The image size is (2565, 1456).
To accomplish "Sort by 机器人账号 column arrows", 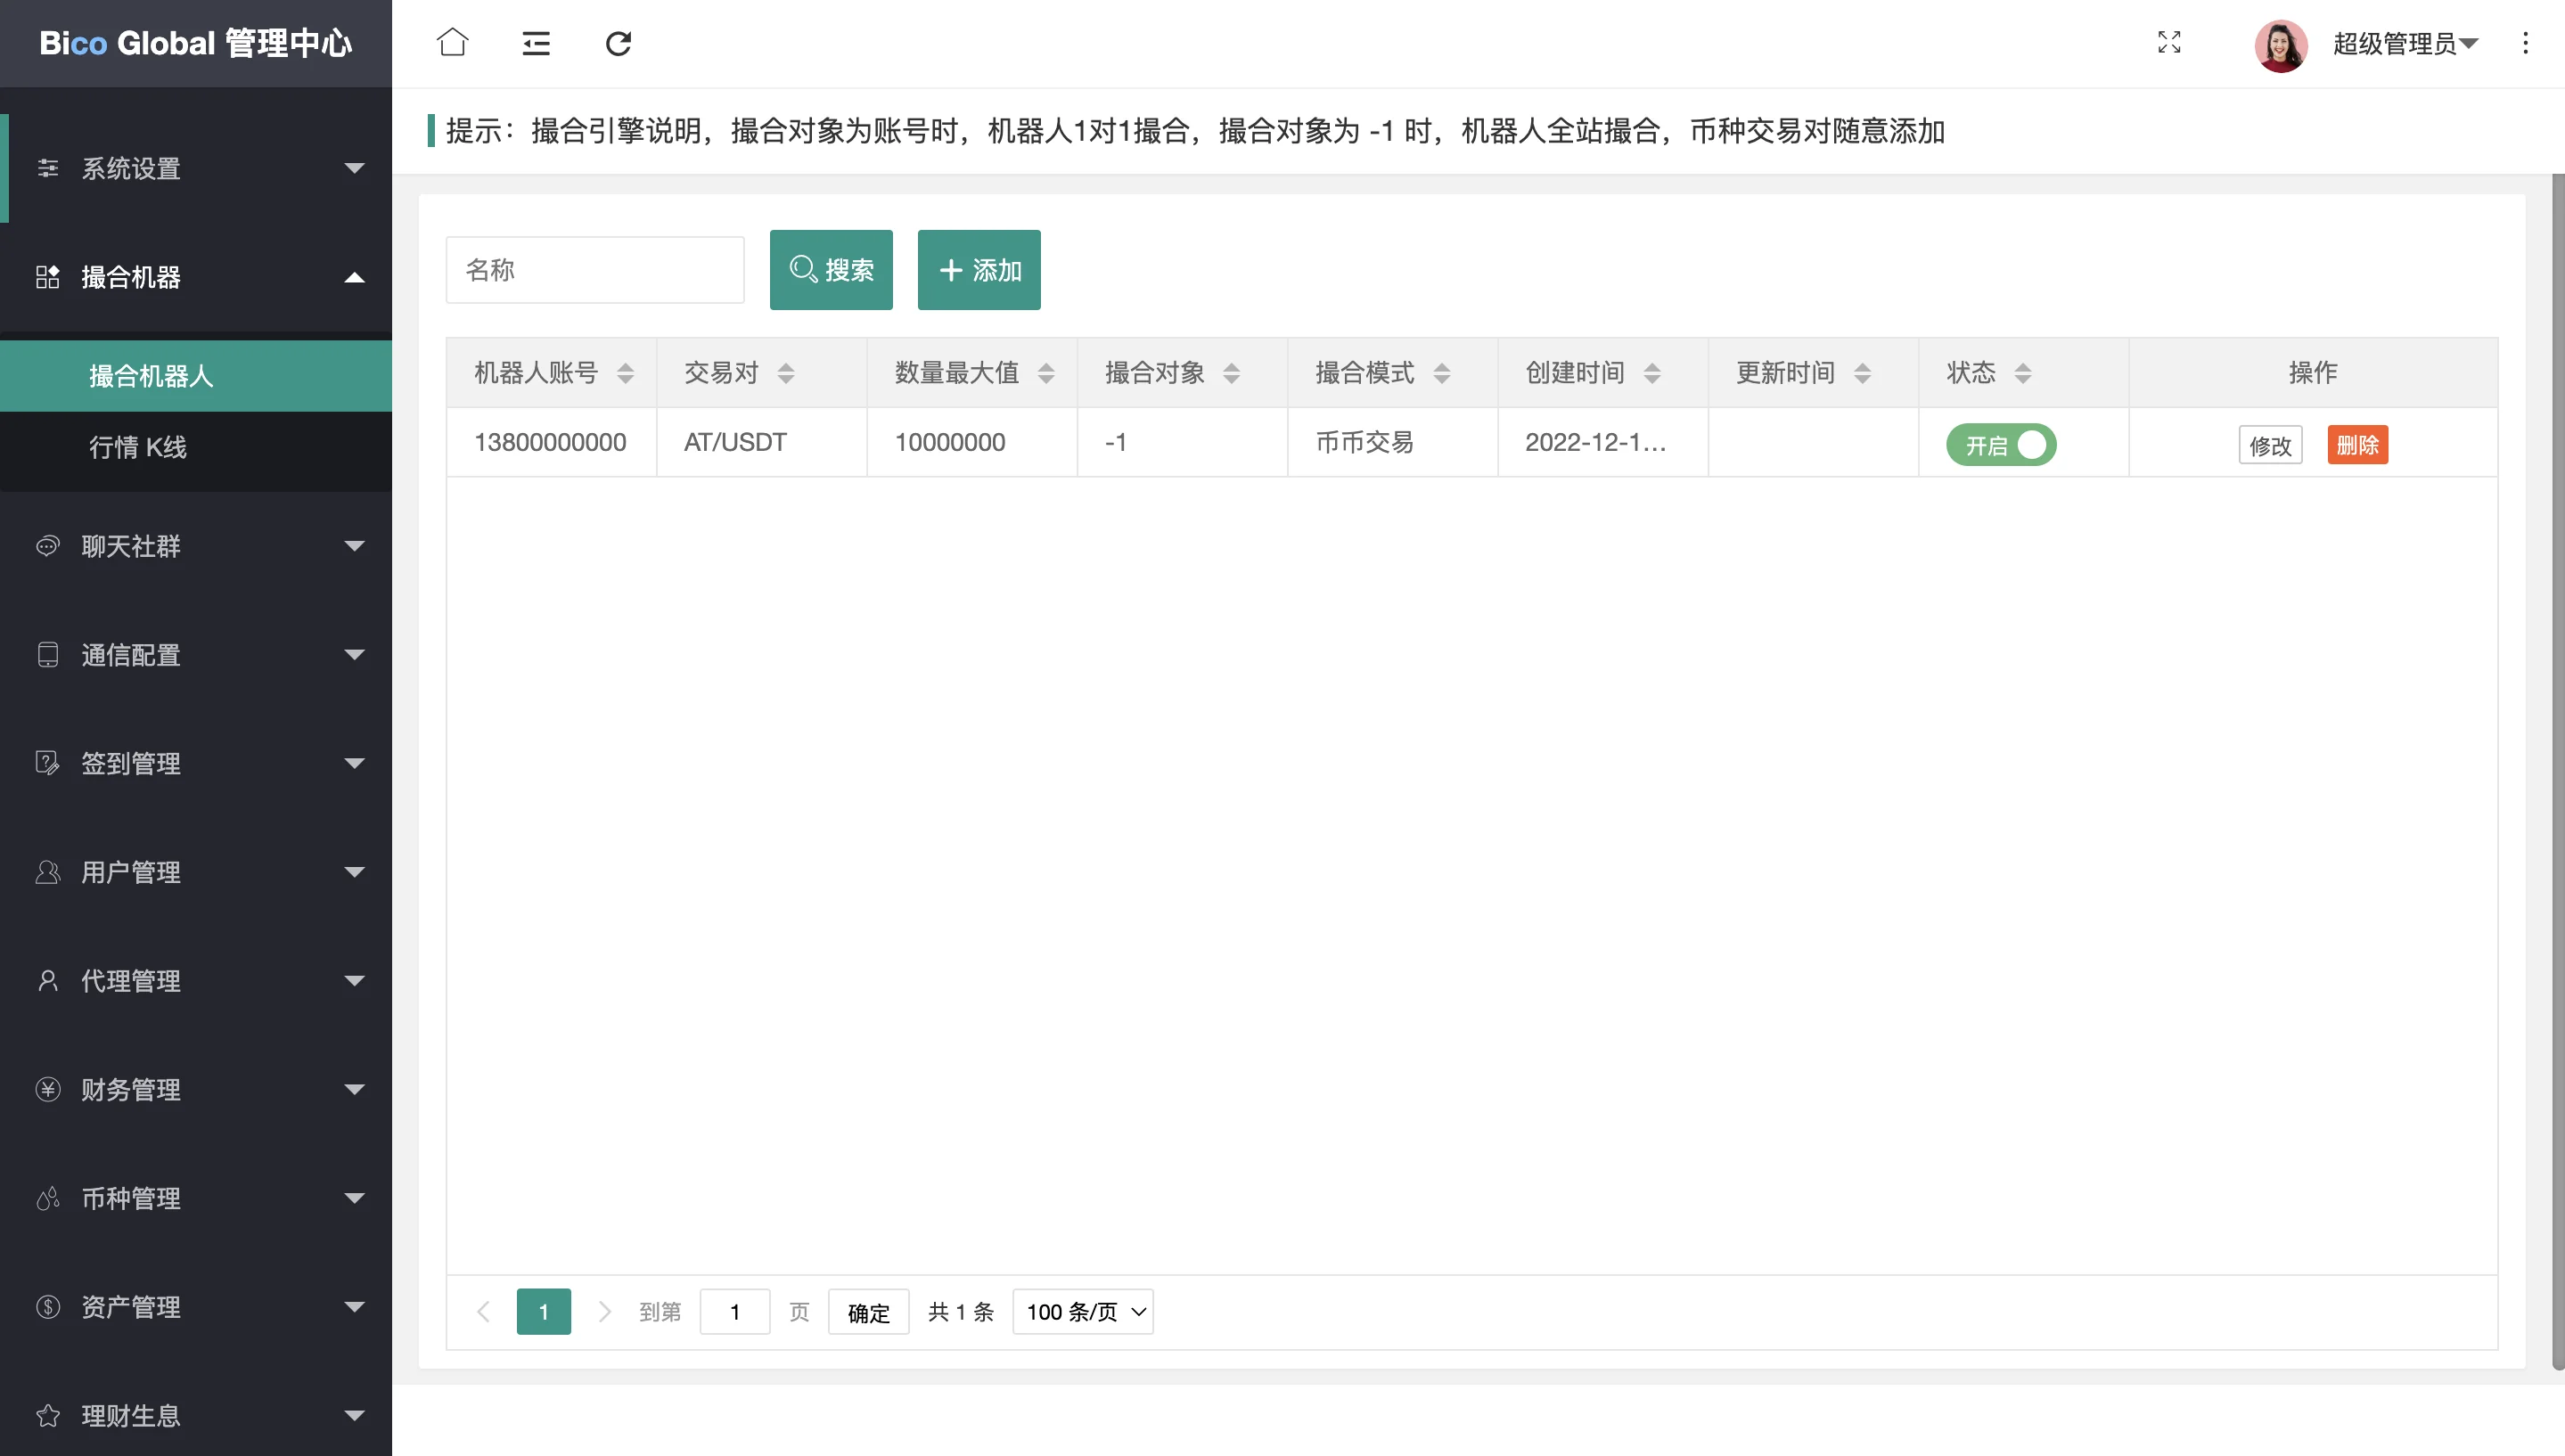I will point(625,373).
